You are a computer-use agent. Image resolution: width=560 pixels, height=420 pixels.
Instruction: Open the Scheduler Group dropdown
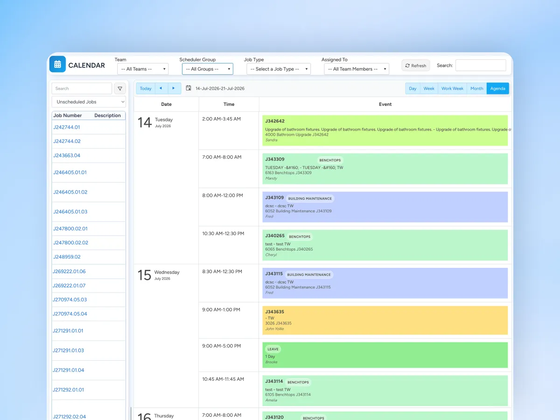207,69
